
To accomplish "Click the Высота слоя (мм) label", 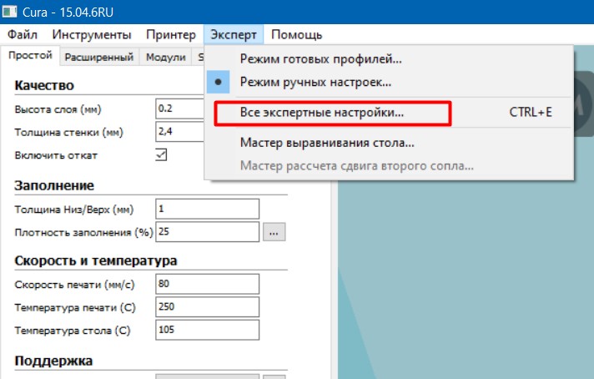I will pos(58,109).
